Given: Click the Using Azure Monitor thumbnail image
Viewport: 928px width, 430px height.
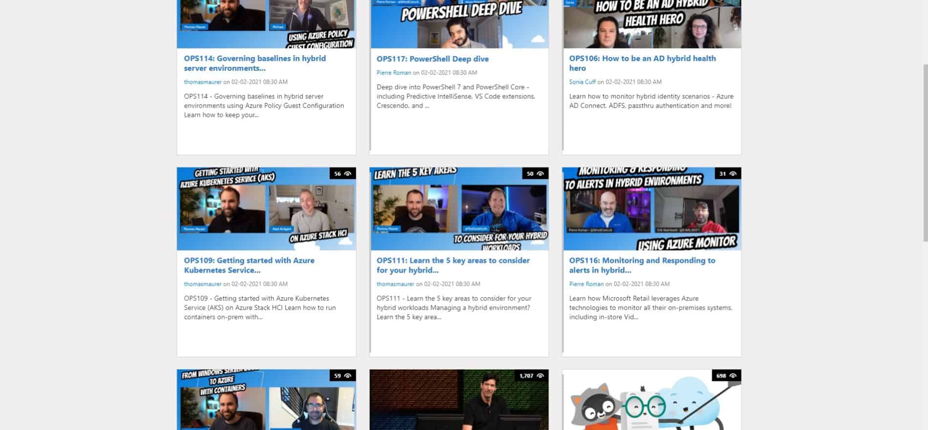Looking at the screenshot, I should point(652,209).
